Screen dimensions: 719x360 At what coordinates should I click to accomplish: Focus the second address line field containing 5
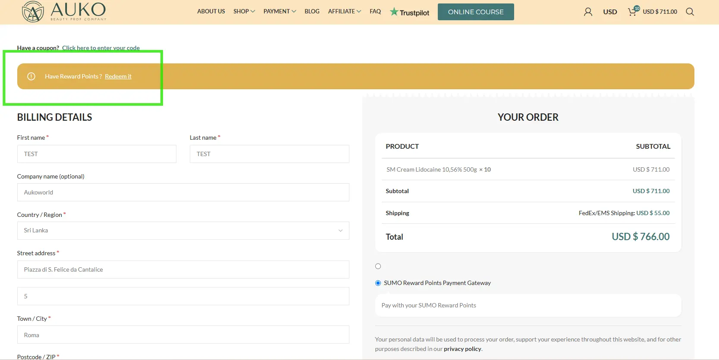[183, 296]
